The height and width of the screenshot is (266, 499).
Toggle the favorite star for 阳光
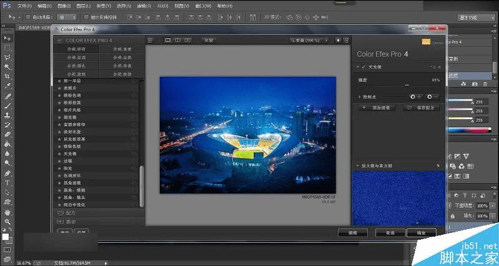59,168
